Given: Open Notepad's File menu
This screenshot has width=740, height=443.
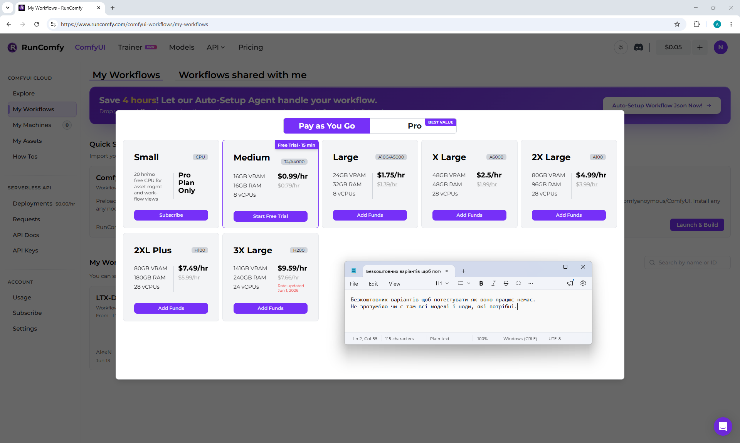Looking at the screenshot, I should (x=354, y=284).
